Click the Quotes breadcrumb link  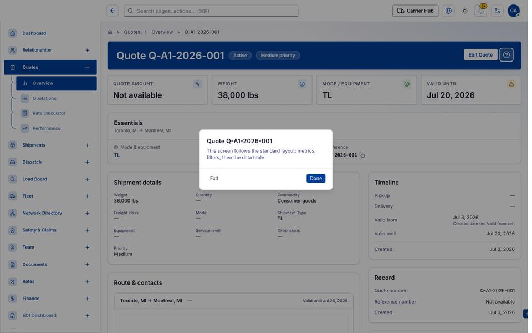click(132, 32)
